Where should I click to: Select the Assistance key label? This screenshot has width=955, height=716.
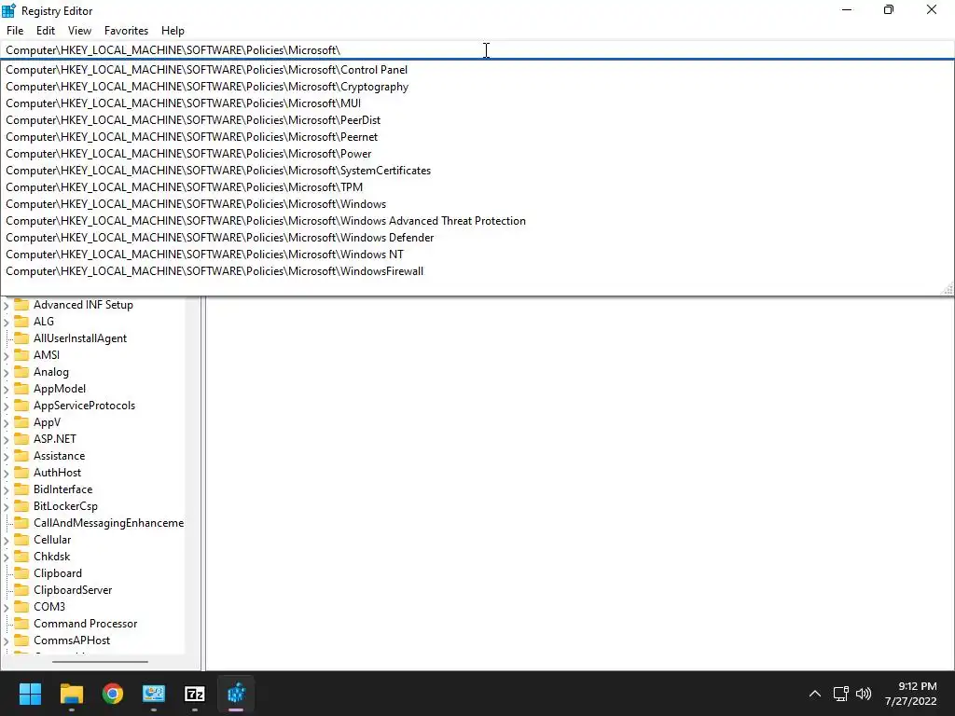click(59, 456)
